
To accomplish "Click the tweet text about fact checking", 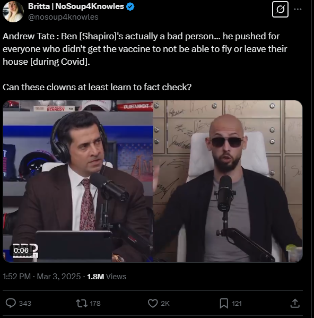I will coord(97,87).
